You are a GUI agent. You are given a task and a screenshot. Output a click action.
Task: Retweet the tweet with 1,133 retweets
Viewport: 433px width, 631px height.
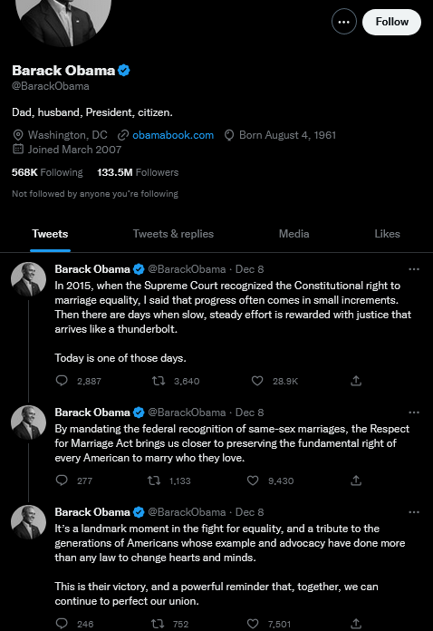[x=154, y=481]
